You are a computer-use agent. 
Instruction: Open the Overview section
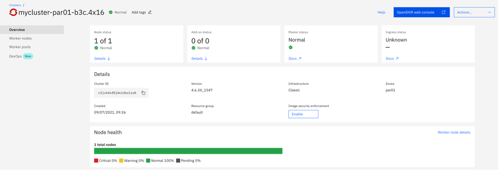[x=32, y=30]
